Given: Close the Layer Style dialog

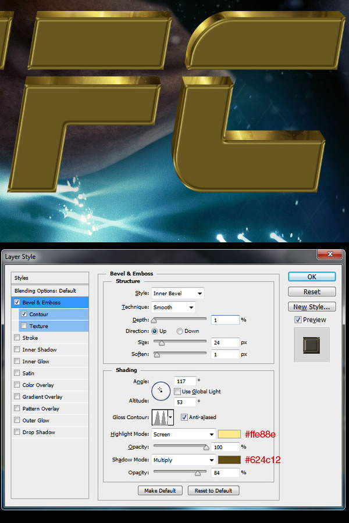Looking at the screenshot, I should tap(329, 254).
